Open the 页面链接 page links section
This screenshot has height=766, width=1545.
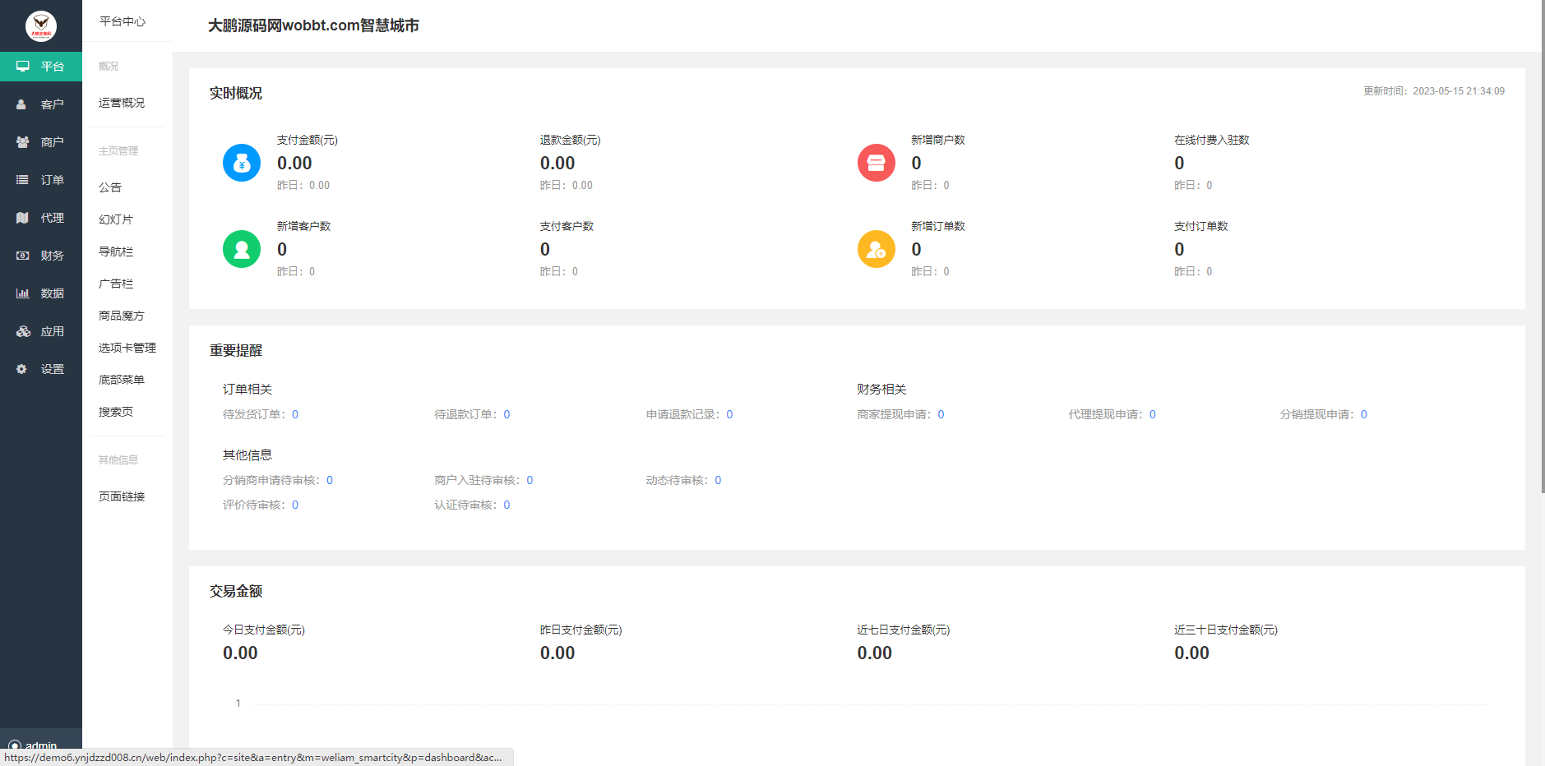point(121,496)
